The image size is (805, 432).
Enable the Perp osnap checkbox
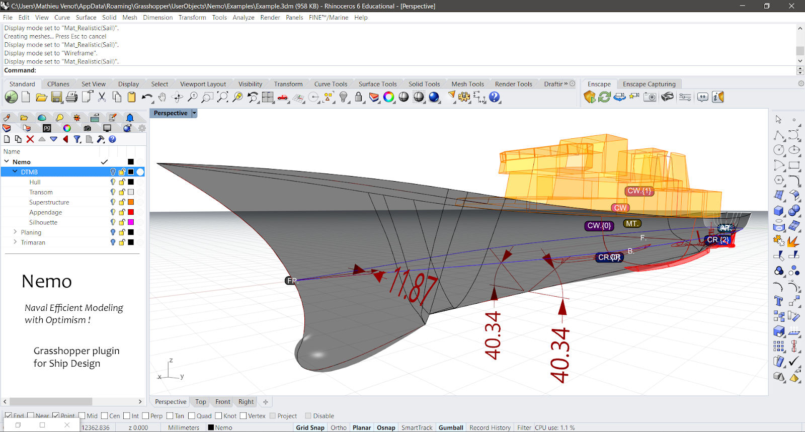pos(145,416)
